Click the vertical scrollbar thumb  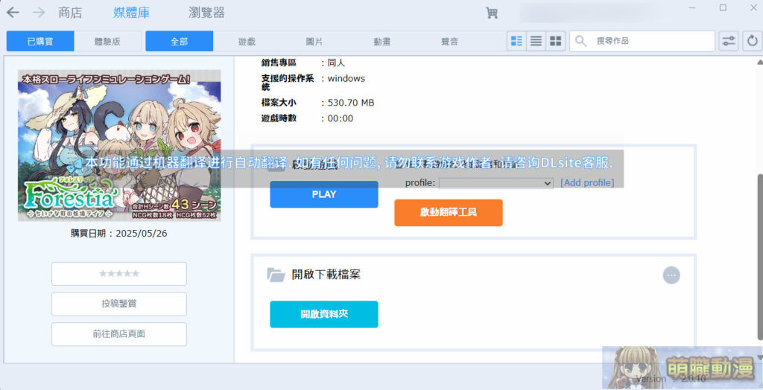pyautogui.click(x=759, y=256)
